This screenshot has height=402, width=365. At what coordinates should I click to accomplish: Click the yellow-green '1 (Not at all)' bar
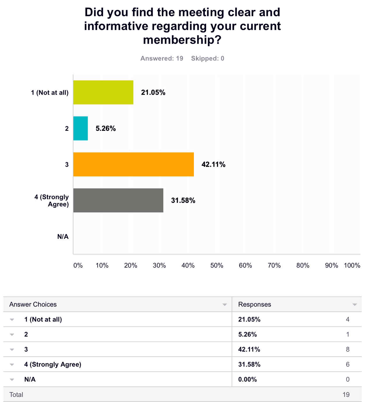(103, 92)
